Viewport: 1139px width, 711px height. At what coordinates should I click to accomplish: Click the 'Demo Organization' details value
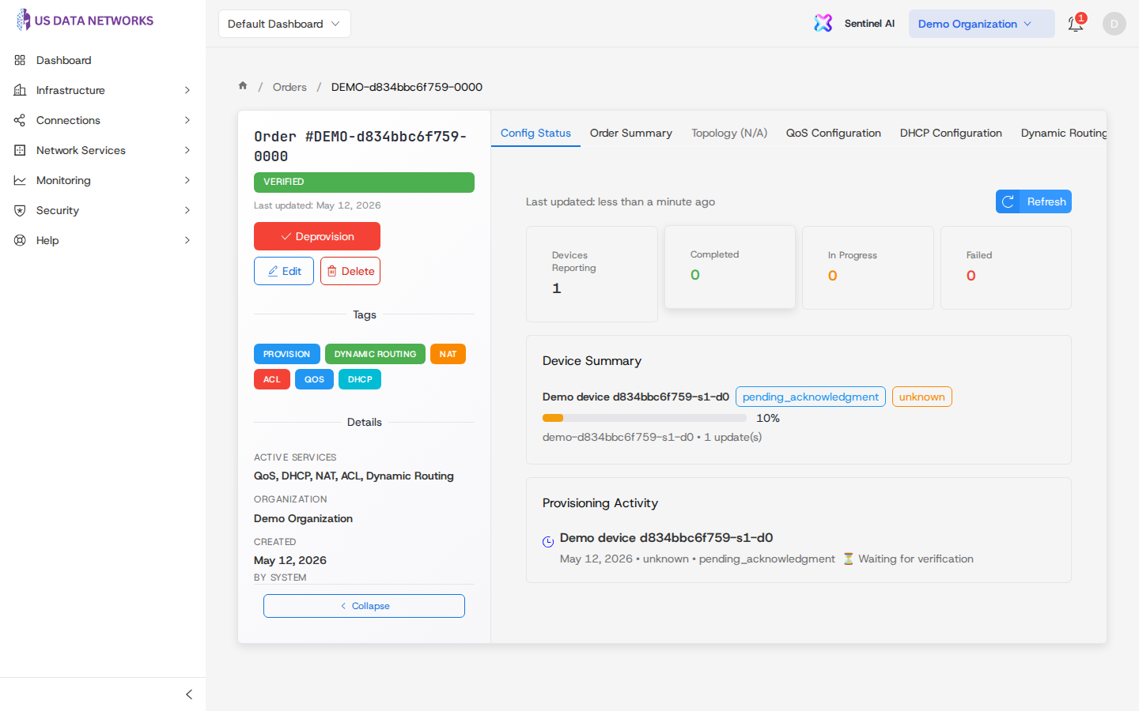pyautogui.click(x=303, y=518)
